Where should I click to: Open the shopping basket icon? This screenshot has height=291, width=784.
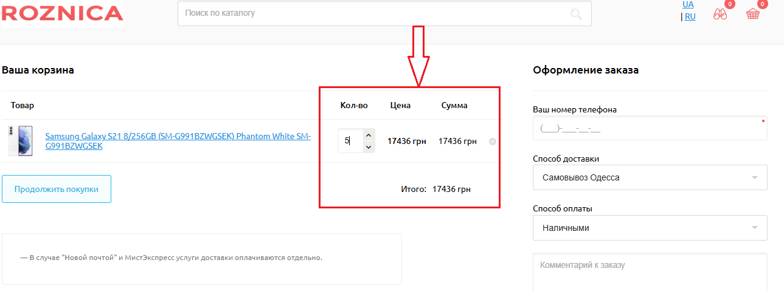[753, 15]
